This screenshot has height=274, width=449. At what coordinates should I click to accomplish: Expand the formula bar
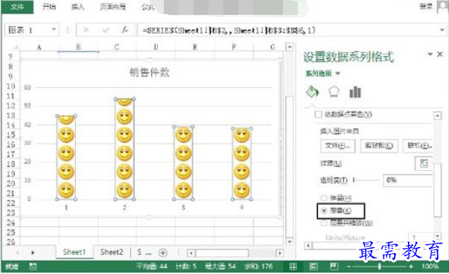click(442, 30)
